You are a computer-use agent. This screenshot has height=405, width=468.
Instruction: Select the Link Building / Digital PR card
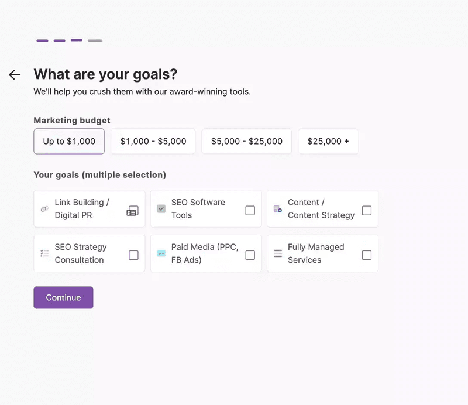pyautogui.click(x=89, y=209)
